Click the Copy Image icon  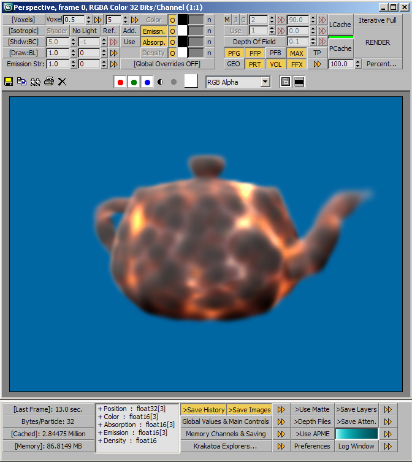click(x=22, y=82)
